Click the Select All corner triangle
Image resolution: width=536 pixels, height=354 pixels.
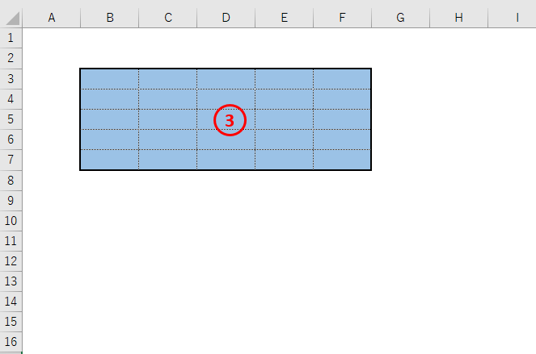[x=11, y=18]
